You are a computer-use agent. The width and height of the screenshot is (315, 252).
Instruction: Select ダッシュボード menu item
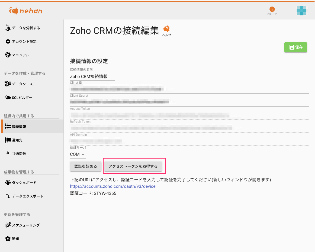(x=24, y=183)
